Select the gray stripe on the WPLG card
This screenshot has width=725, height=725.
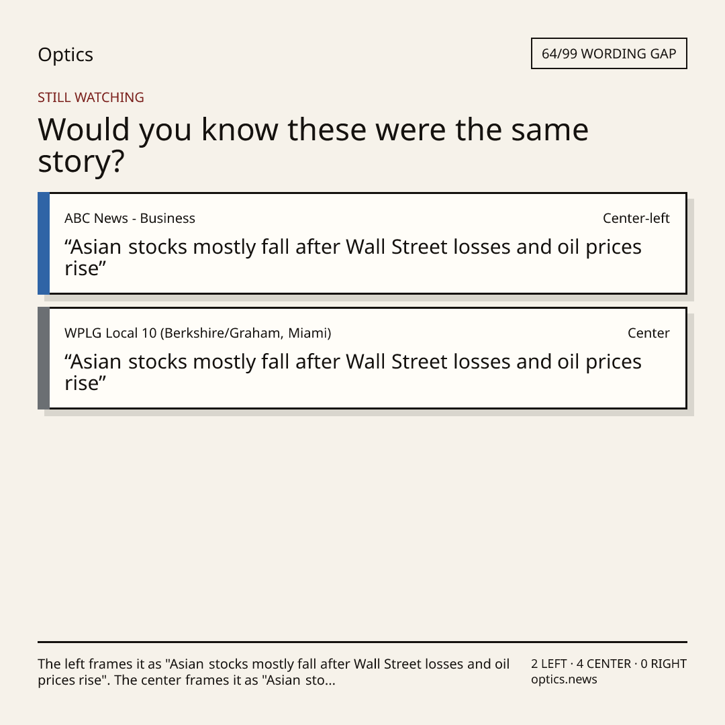click(44, 358)
